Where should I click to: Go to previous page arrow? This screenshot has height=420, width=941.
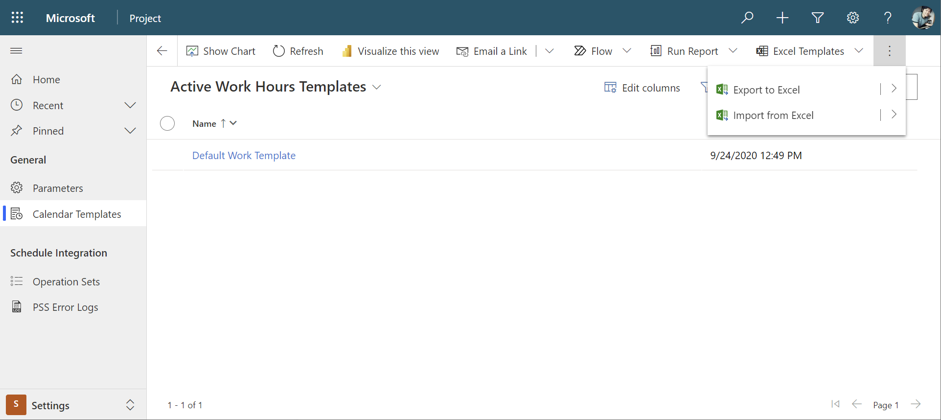pyautogui.click(x=857, y=404)
